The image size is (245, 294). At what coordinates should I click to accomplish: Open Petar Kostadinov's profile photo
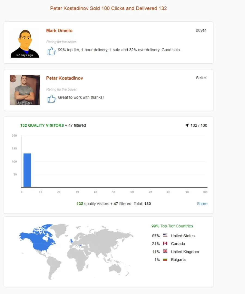coord(25,90)
